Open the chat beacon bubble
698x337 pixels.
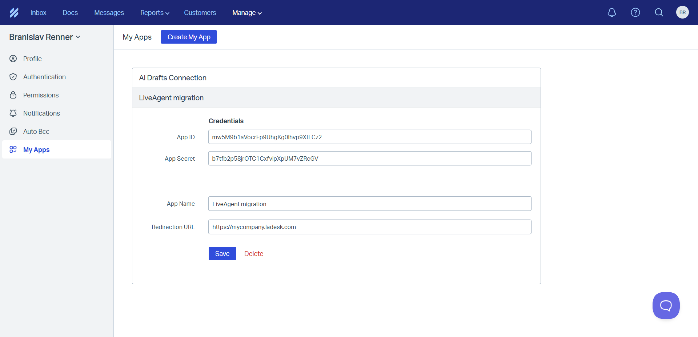(x=666, y=305)
